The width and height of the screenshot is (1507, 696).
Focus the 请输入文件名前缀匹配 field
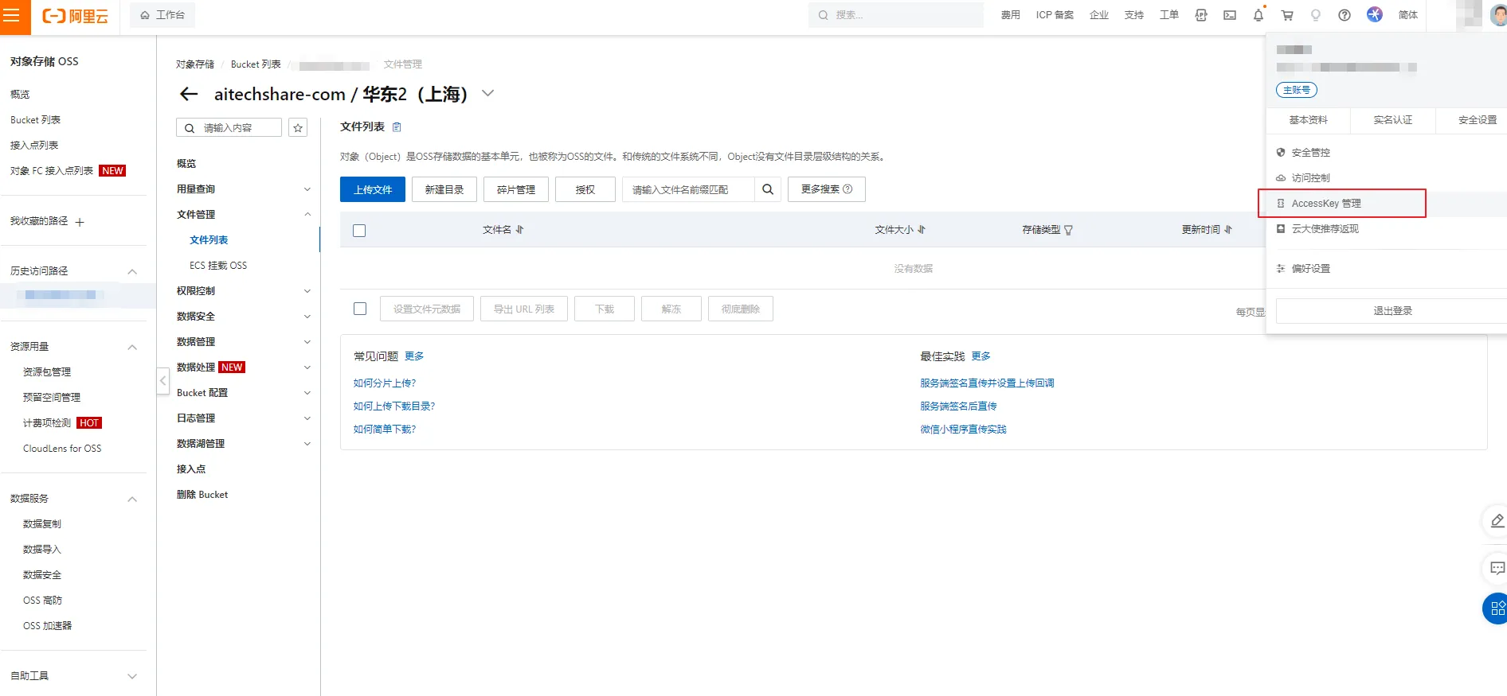point(688,189)
